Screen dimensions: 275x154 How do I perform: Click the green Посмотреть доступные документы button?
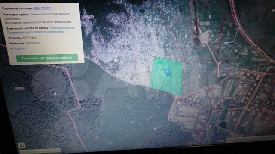tap(47, 58)
